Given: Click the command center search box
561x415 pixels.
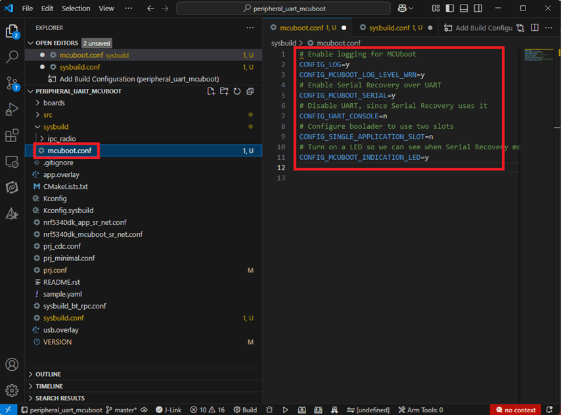Looking at the screenshot, I should point(283,9).
